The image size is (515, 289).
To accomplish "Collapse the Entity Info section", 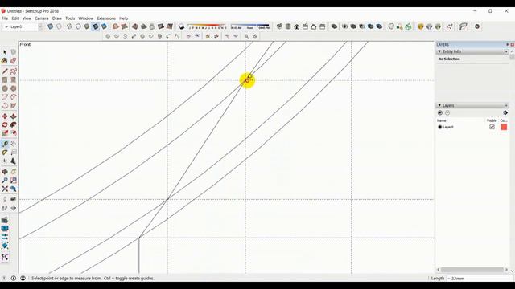I will pyautogui.click(x=439, y=51).
